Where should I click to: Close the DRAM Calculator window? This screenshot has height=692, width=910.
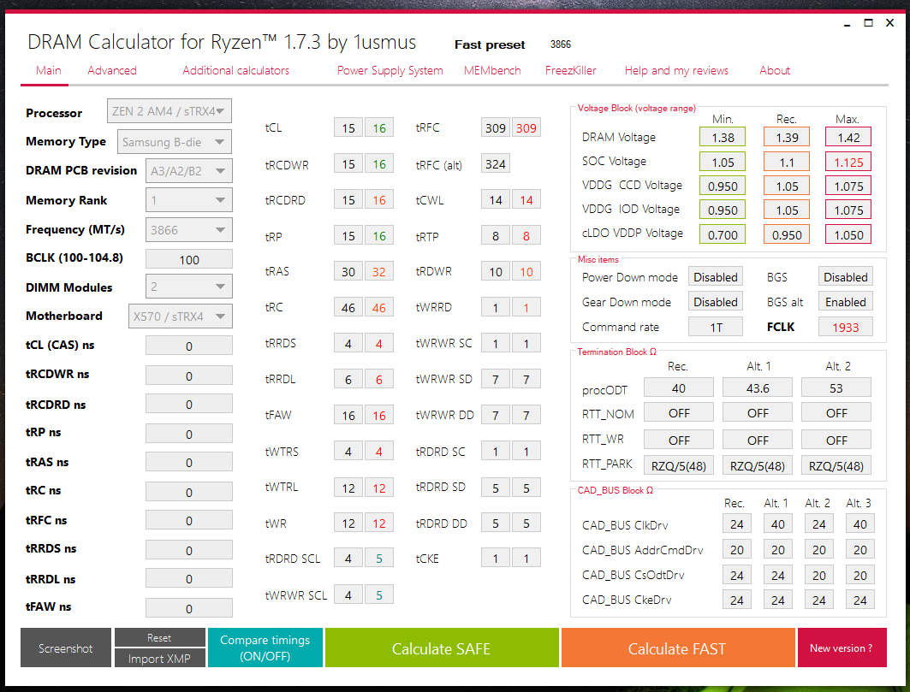coord(889,23)
